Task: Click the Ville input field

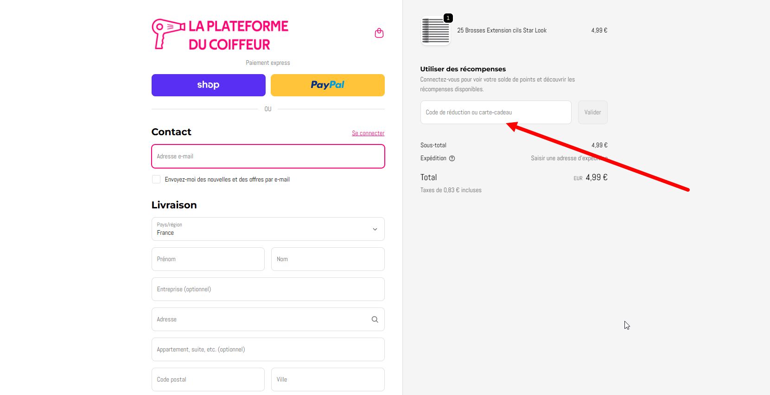Action: point(328,380)
